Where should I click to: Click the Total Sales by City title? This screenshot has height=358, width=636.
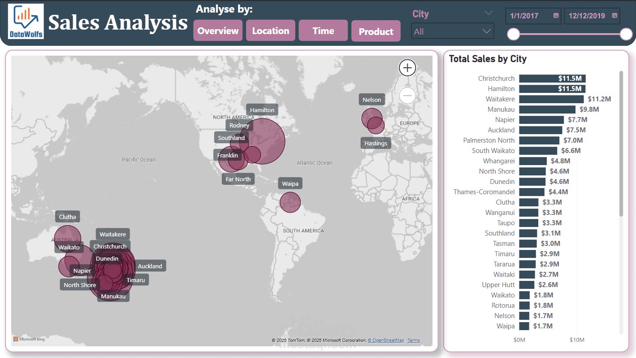point(488,59)
